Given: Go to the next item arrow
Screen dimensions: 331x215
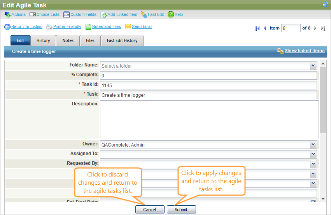Looking at the screenshot, I should (315, 28).
